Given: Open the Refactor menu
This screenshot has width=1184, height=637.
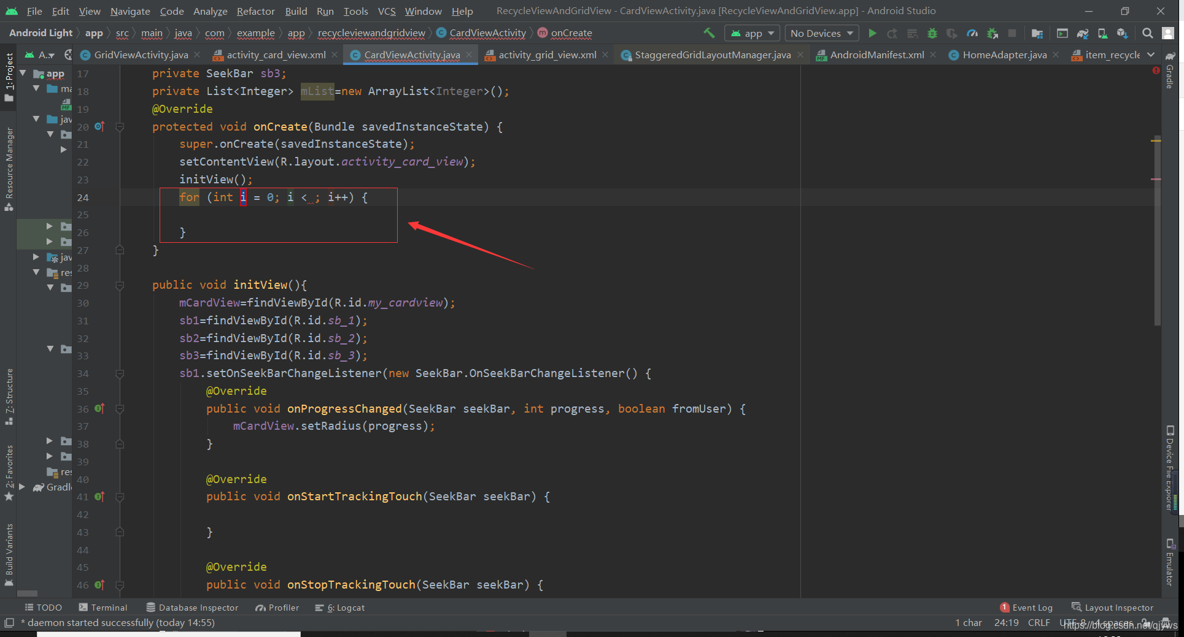Looking at the screenshot, I should click(255, 11).
